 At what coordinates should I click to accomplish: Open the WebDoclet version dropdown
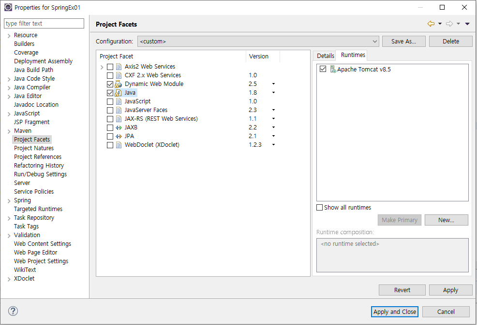point(273,145)
